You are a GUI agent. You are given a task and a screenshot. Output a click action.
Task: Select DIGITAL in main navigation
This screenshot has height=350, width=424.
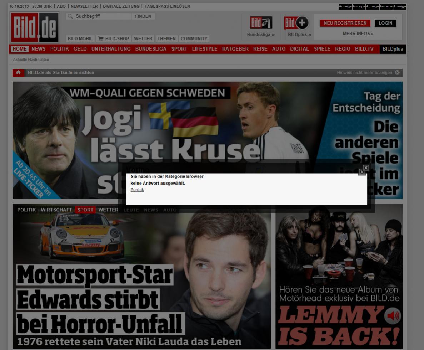[x=299, y=49]
